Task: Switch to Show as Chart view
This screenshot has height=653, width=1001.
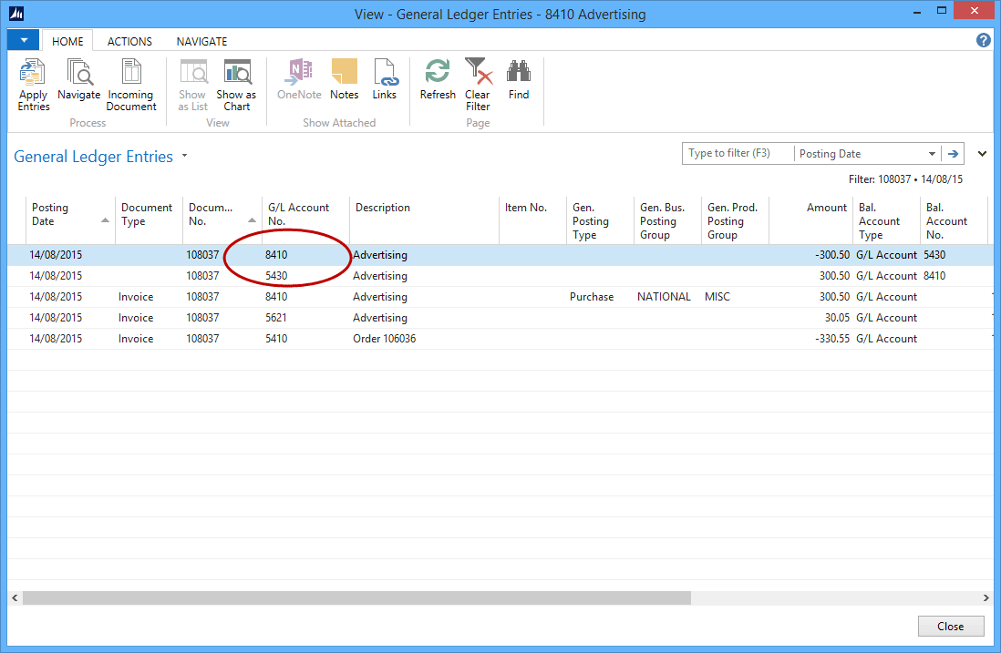Action: click(x=236, y=84)
